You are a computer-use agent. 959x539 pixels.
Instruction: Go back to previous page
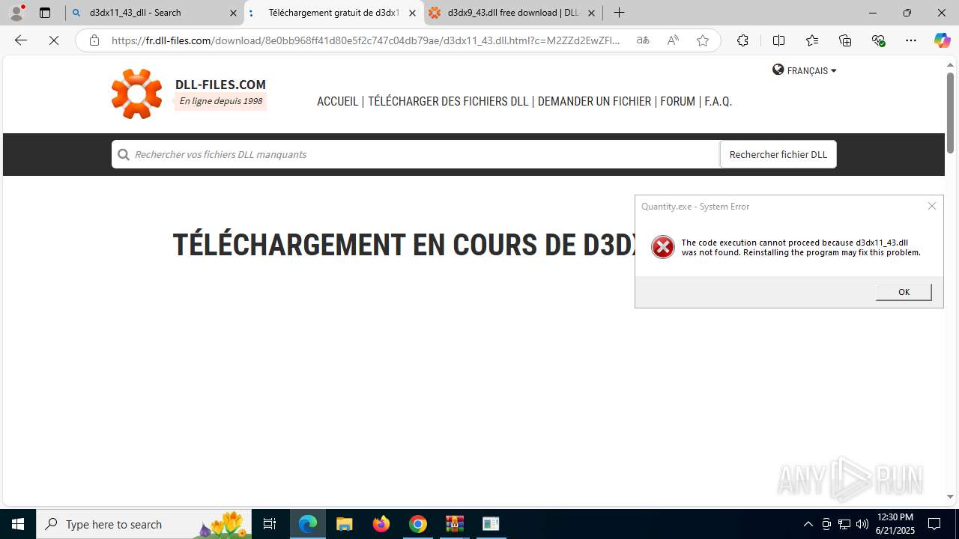[21, 40]
